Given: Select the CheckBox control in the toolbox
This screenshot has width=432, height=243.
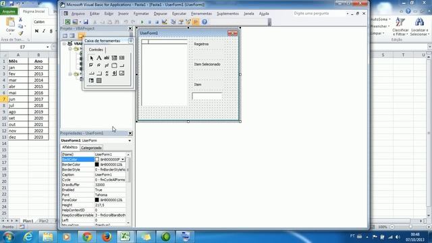Looking at the screenshot, I should pos(91,65).
